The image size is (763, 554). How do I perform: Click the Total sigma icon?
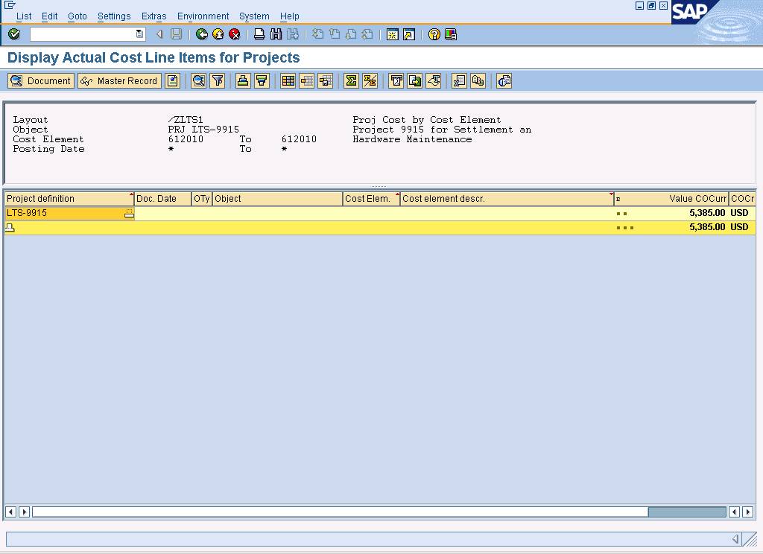coord(351,80)
